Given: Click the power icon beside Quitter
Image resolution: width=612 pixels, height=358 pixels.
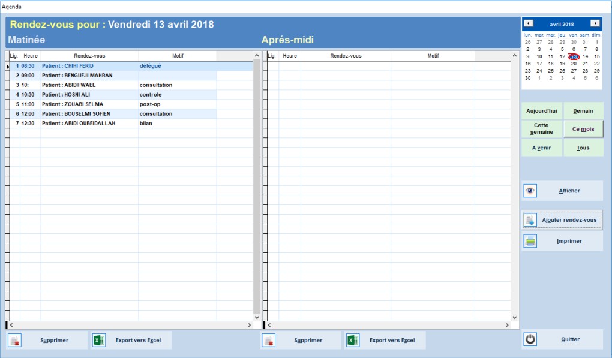Looking at the screenshot, I should pos(530,339).
